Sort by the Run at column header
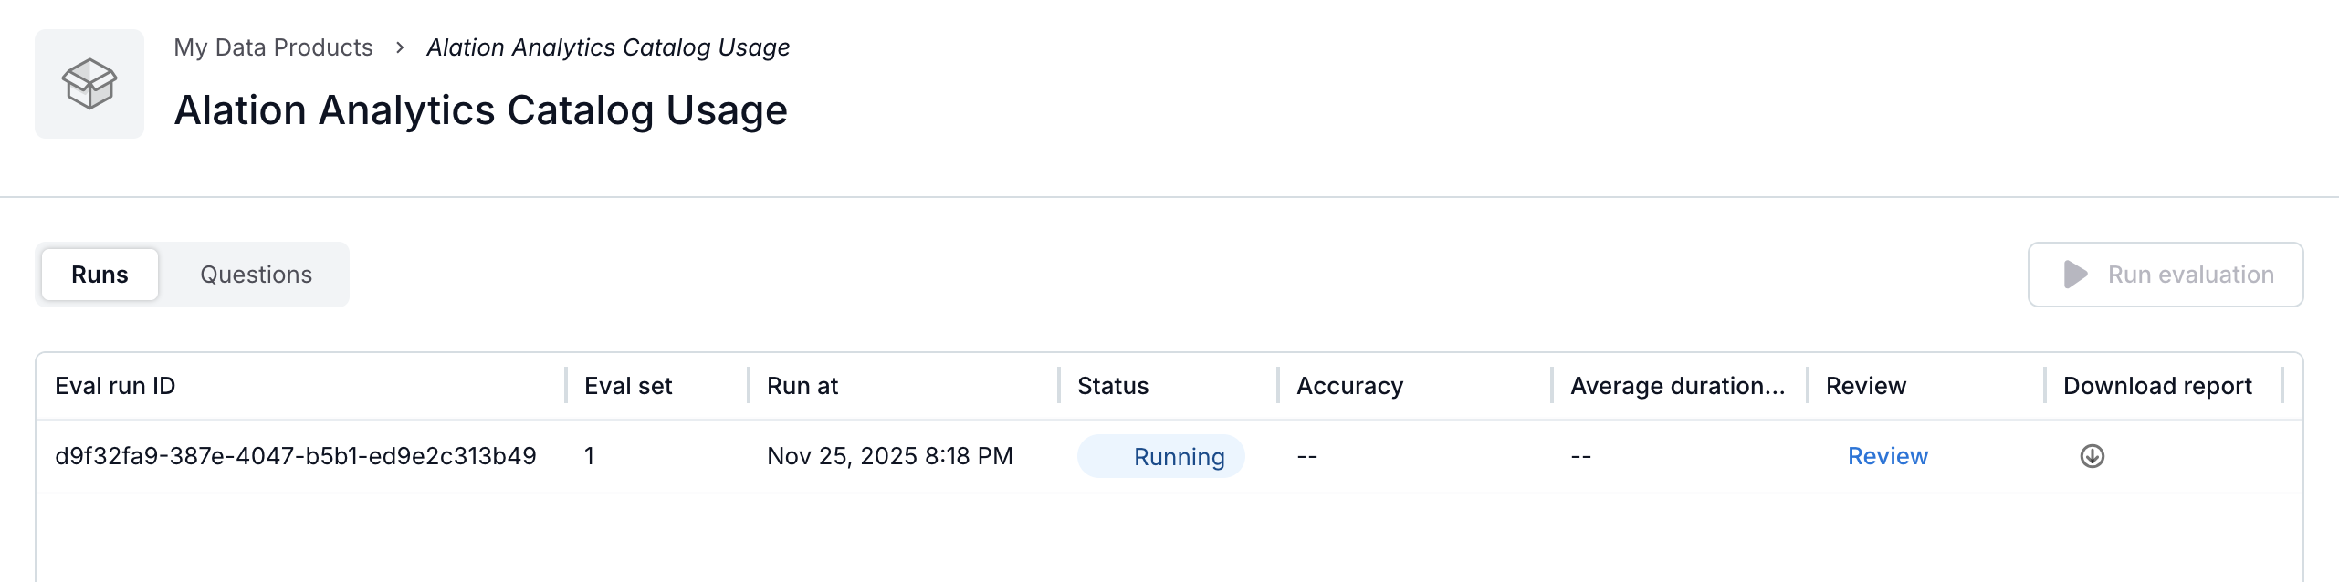 (x=802, y=386)
